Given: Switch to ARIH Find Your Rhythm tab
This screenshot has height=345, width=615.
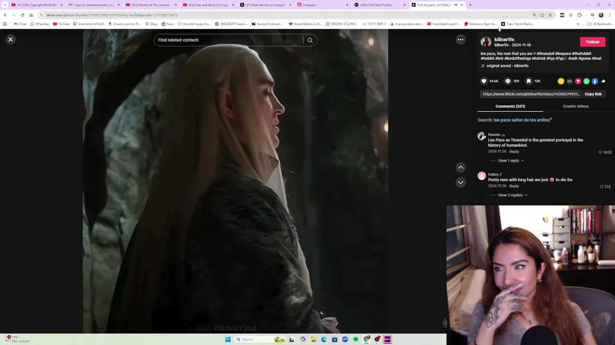Looking at the screenshot, I should 379,5.
